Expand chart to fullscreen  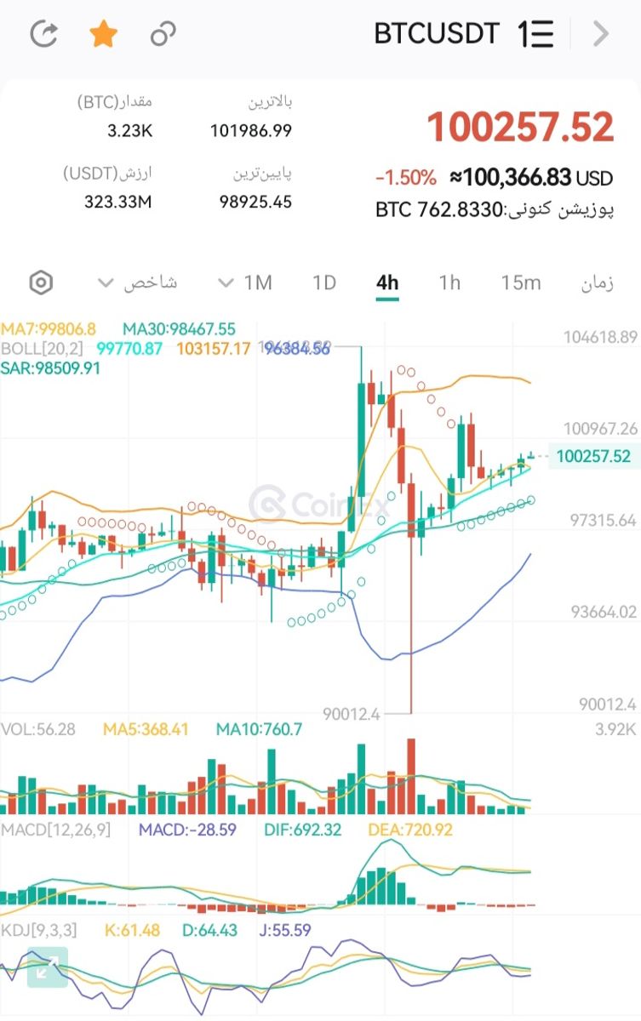[x=47, y=967]
